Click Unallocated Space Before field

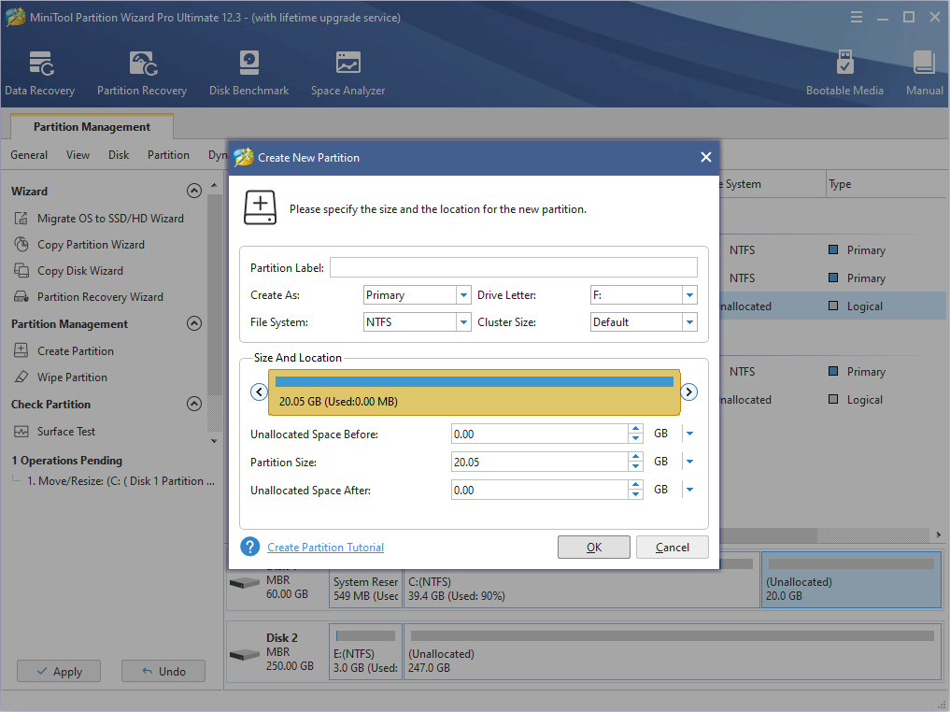(540, 434)
